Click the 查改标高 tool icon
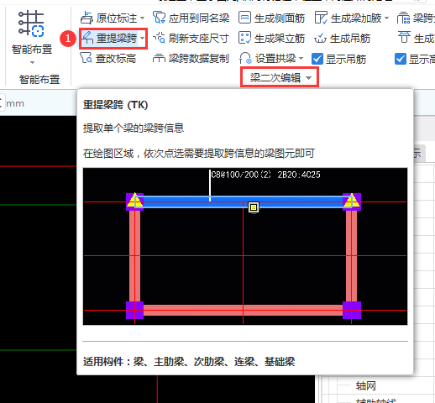Screen dimensions: 435x403 tap(86, 58)
